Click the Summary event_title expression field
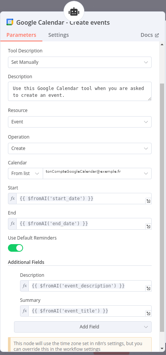 [90, 311]
